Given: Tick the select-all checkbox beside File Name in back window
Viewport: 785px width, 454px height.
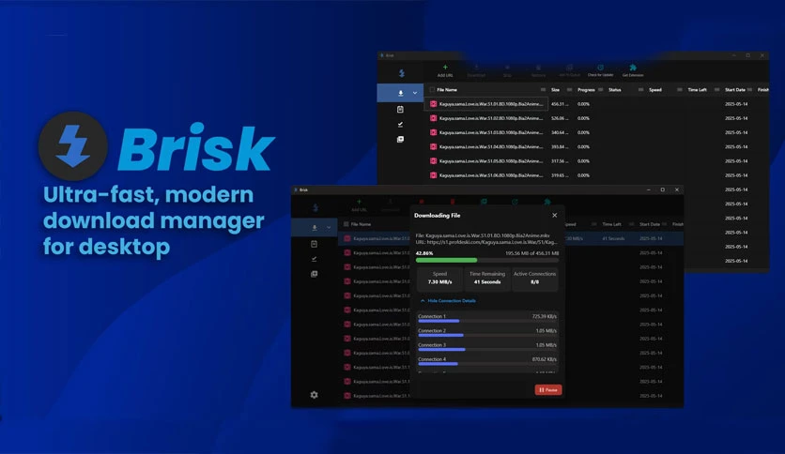Looking at the screenshot, I should (432, 89).
